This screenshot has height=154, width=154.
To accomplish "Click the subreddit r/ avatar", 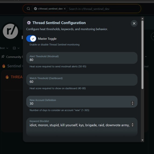I will (10, 31).
